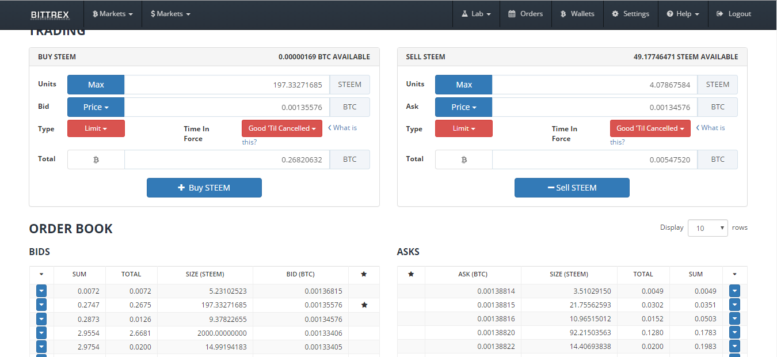Open the Lab menu

click(x=476, y=14)
